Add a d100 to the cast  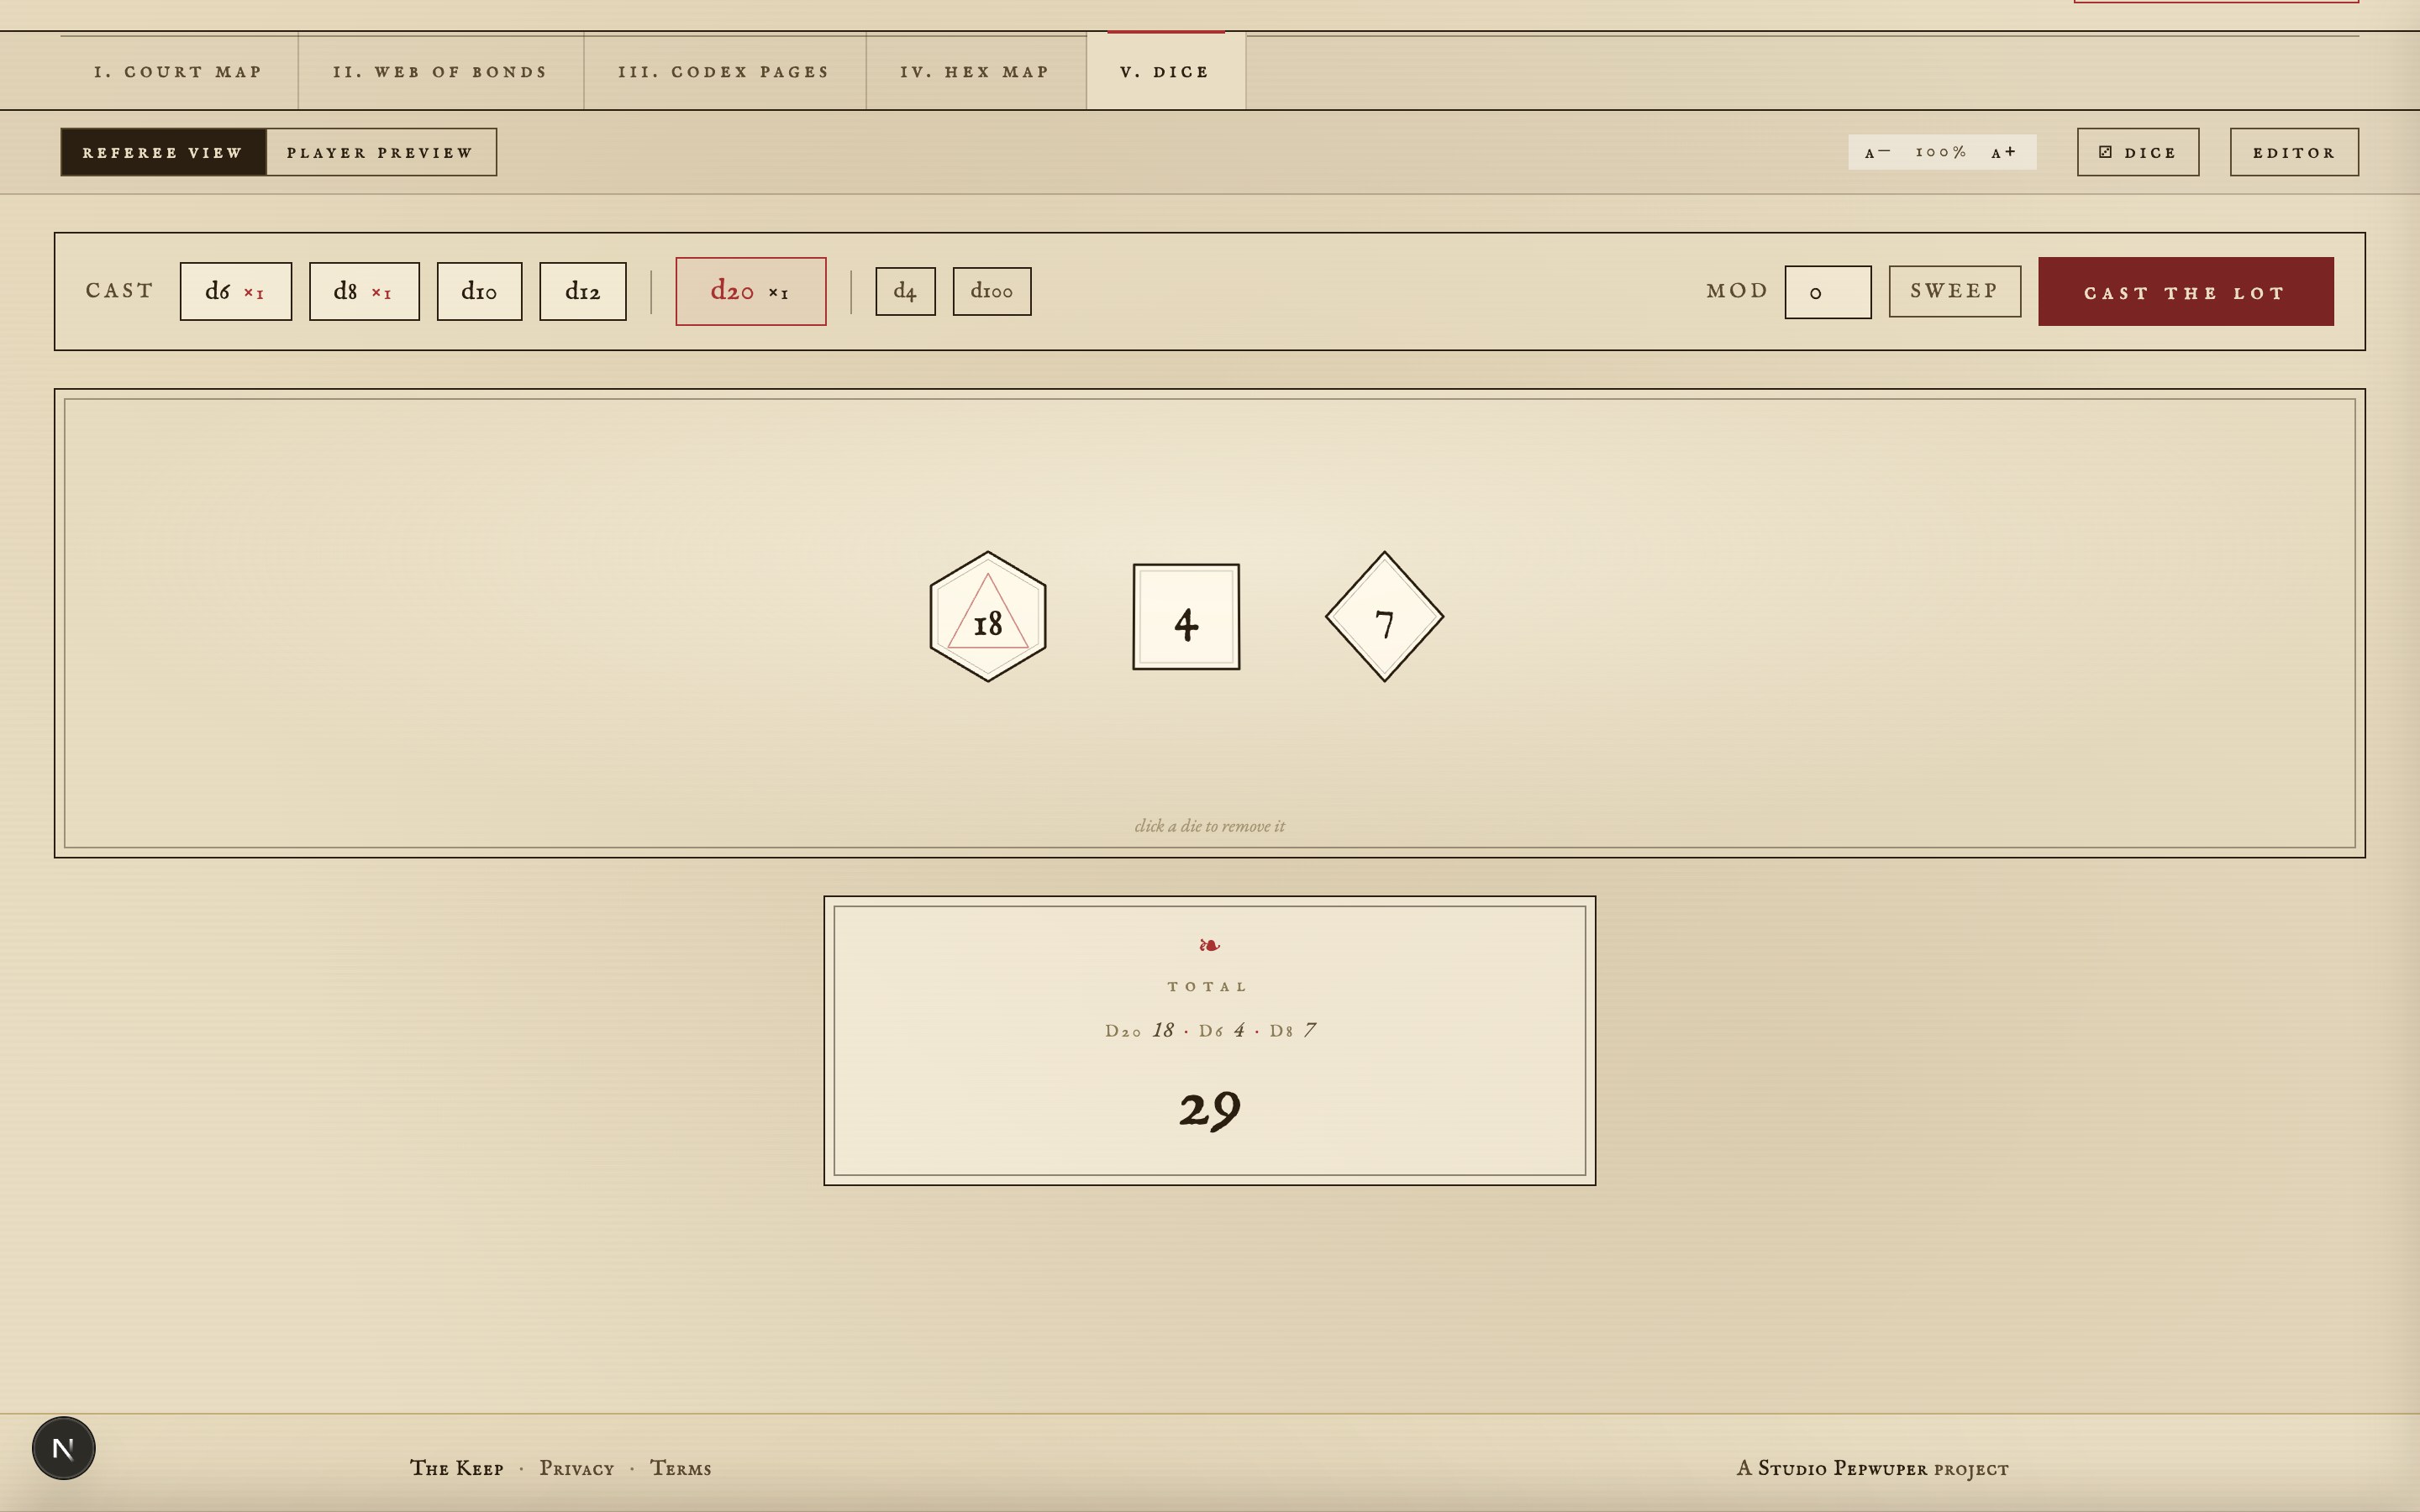(x=992, y=291)
